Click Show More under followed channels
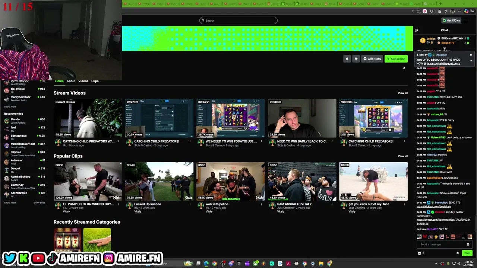The width and height of the screenshot is (477, 268). point(10,107)
